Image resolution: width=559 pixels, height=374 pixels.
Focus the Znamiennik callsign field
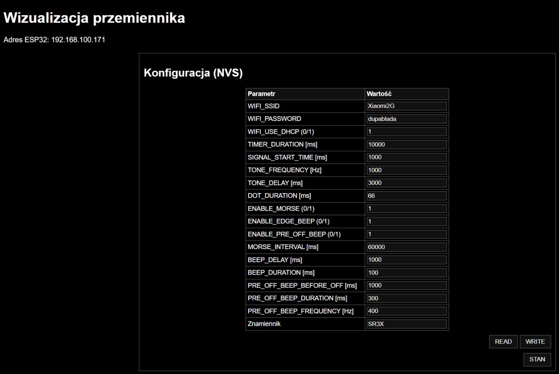tap(407, 324)
